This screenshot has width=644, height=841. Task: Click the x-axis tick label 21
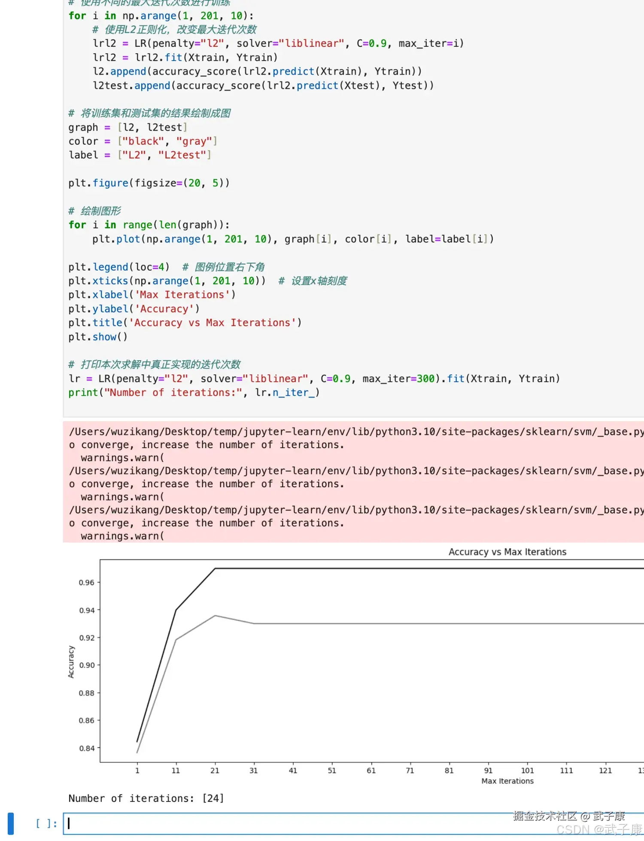click(x=215, y=771)
